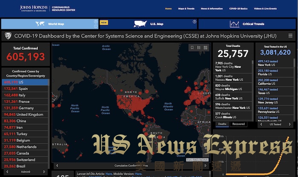Open the Home navigation item
This screenshot has height=177, width=298.
(x=169, y=9)
